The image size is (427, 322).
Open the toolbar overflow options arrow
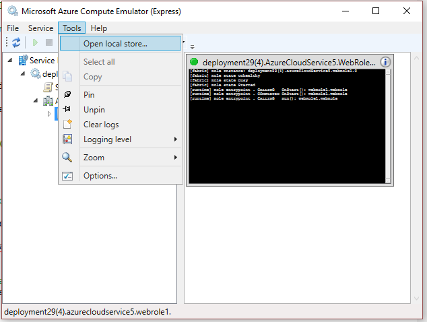[192, 47]
